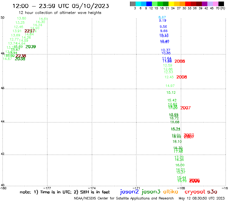This screenshot has width=228, height=201.
Task: Select the 9.66 wave height reading
Action: 164,31
